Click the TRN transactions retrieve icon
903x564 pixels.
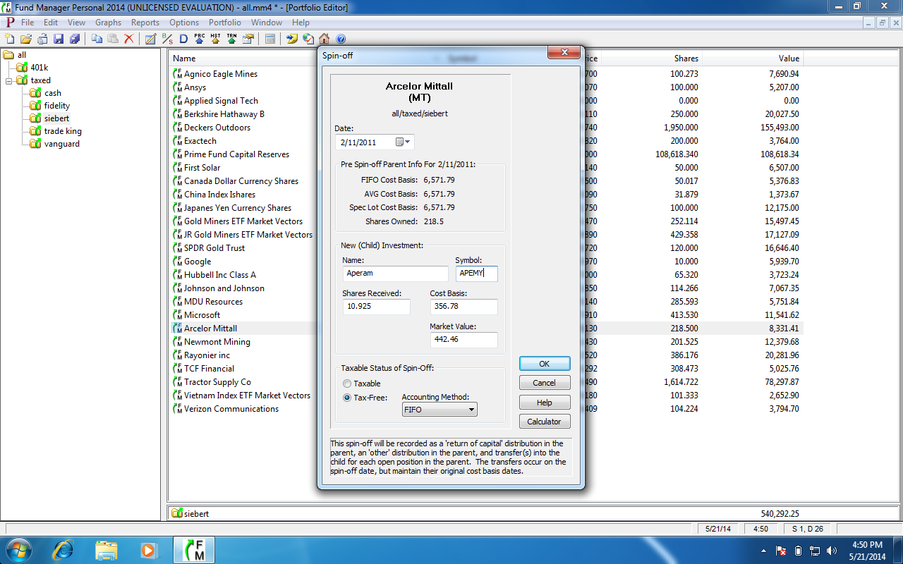point(232,39)
